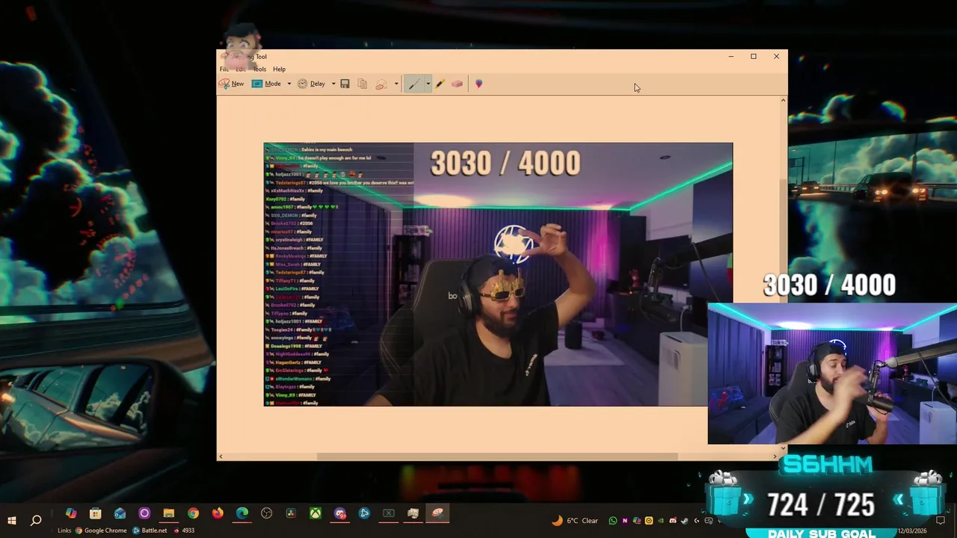This screenshot has height=538, width=957.
Task: Open the purple circle app on taskbar
Action: (144, 513)
